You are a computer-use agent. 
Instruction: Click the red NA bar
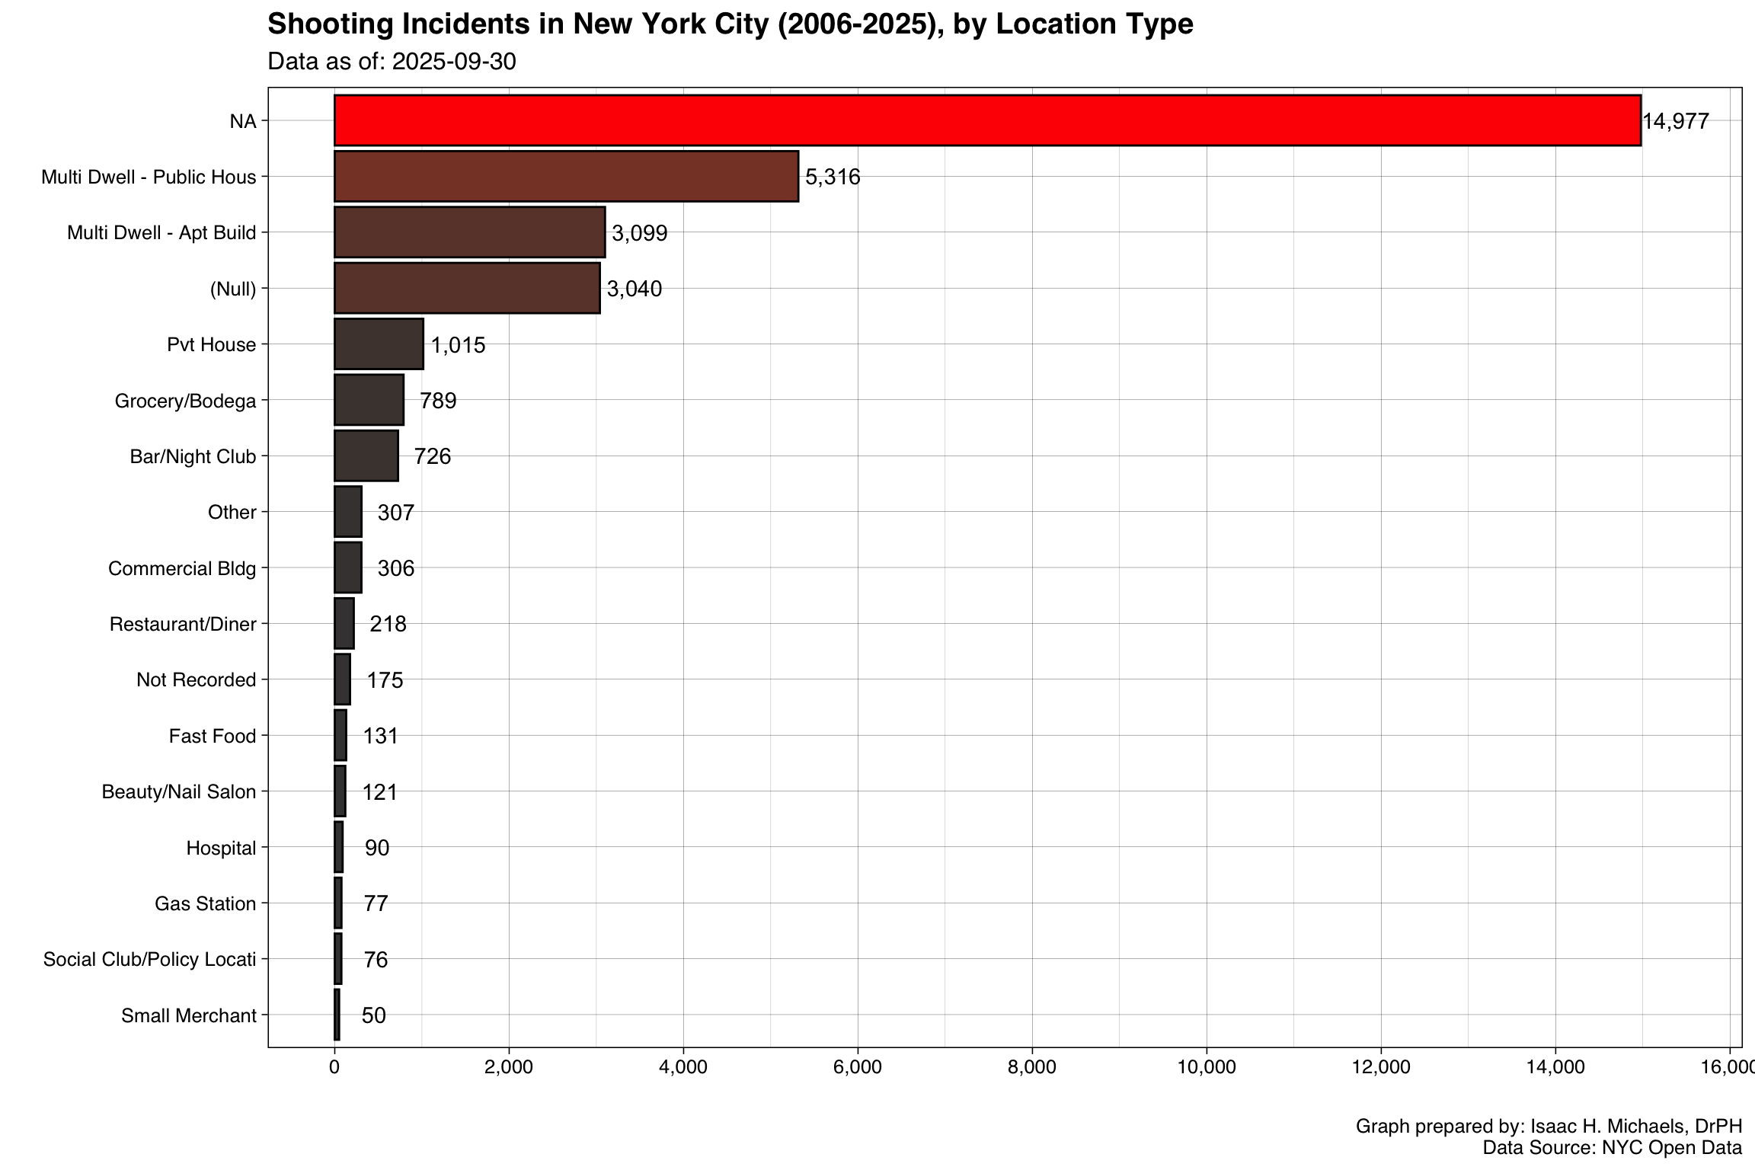[987, 120]
